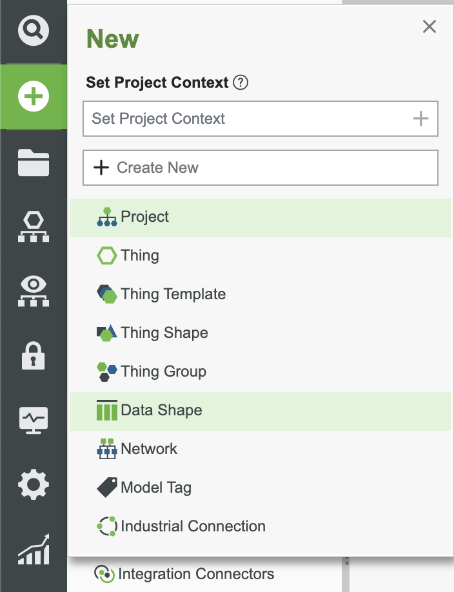Open the Industrial Connection entry
This screenshot has width=454, height=592.
click(x=193, y=526)
